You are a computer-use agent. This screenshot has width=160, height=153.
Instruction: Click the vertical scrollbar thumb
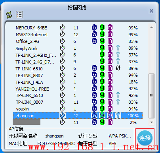(x=152, y=96)
